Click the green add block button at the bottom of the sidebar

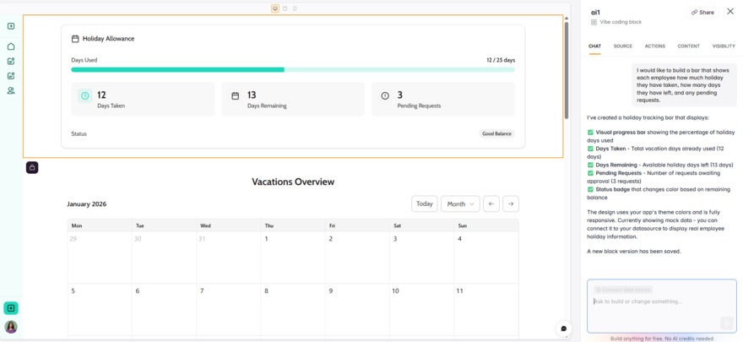click(11, 308)
